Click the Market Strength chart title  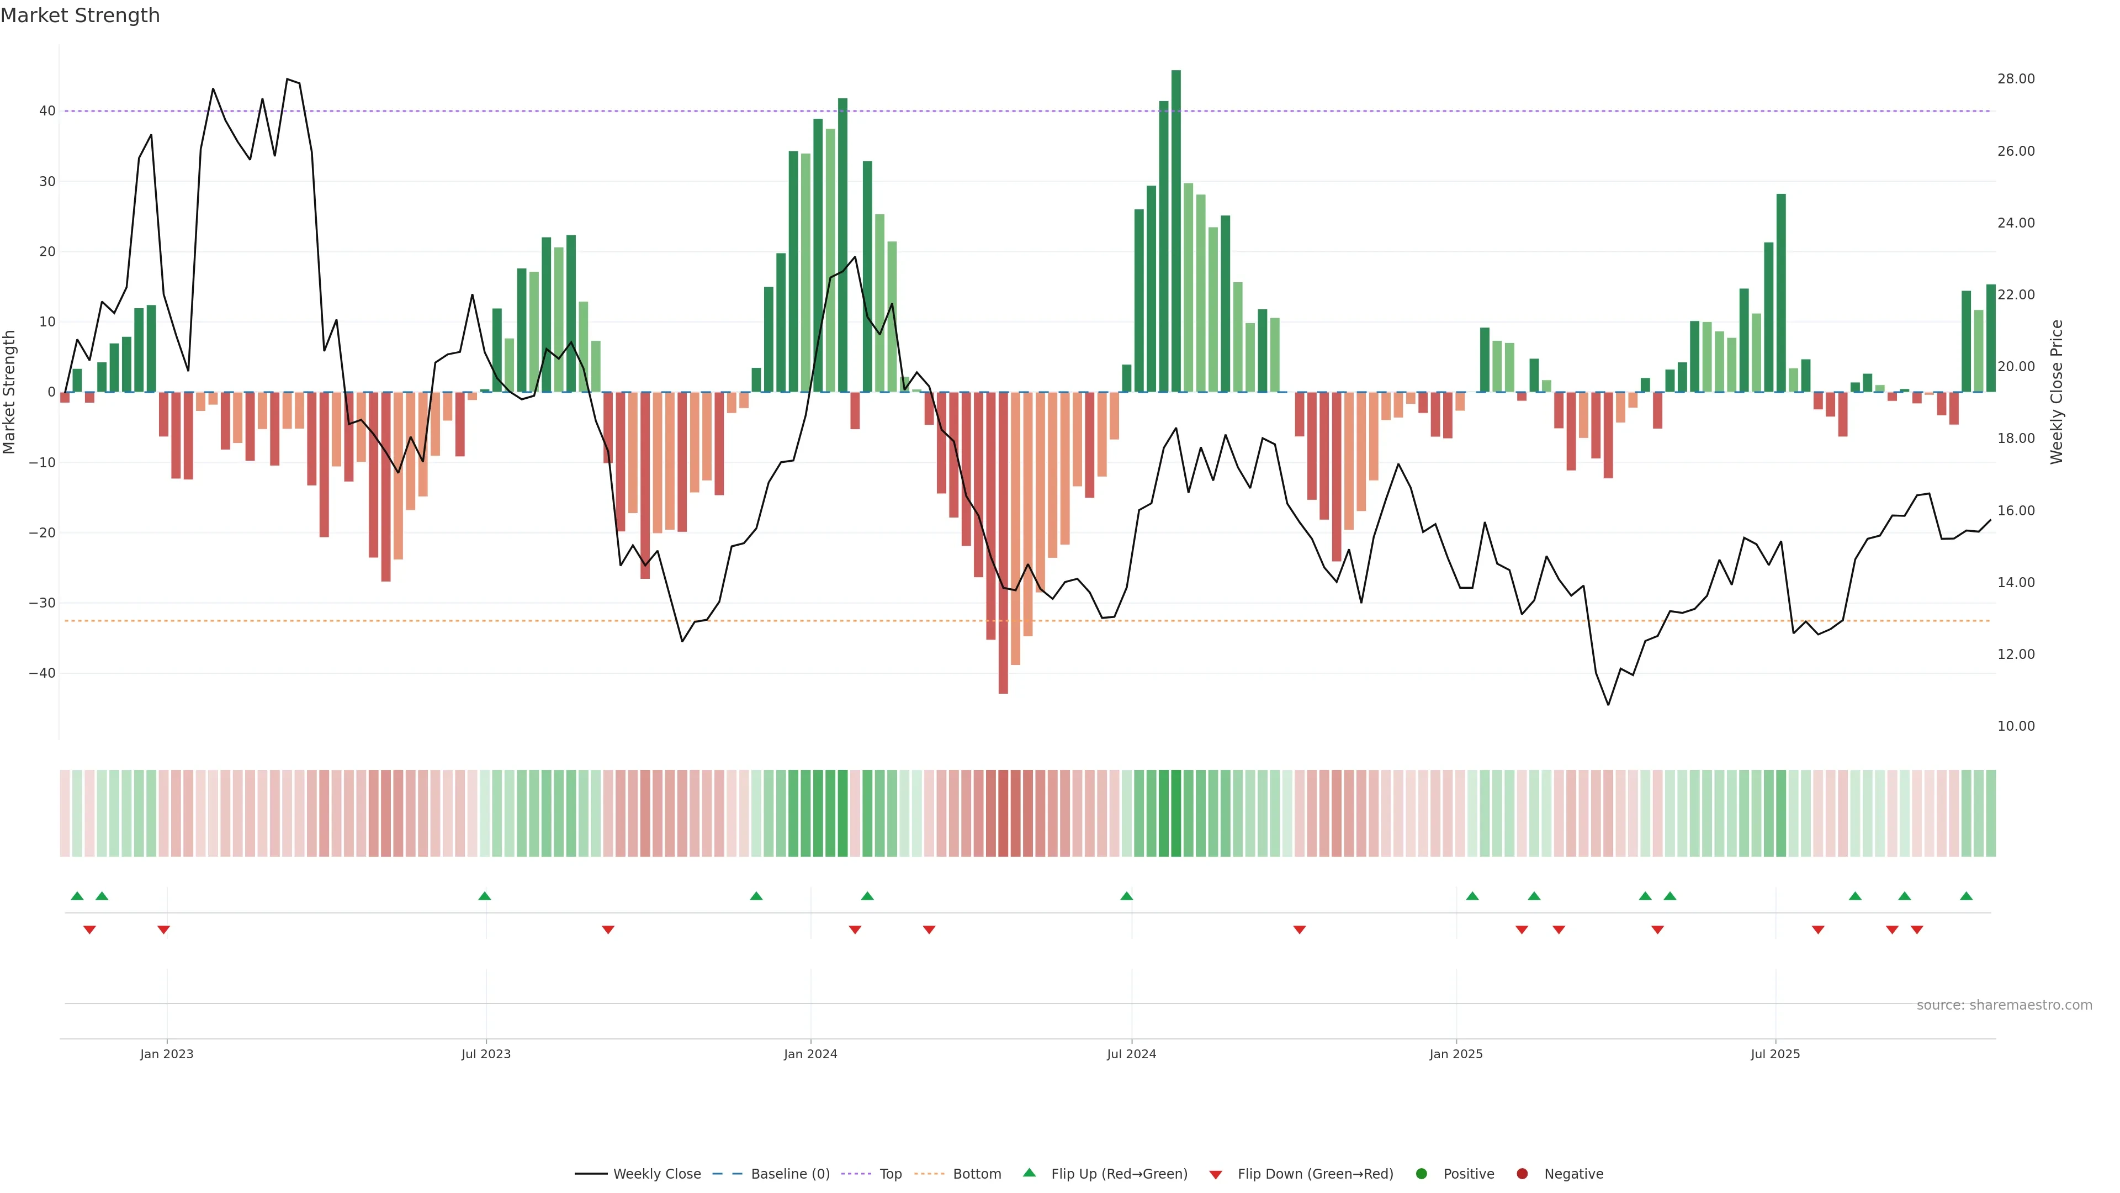click(x=80, y=15)
